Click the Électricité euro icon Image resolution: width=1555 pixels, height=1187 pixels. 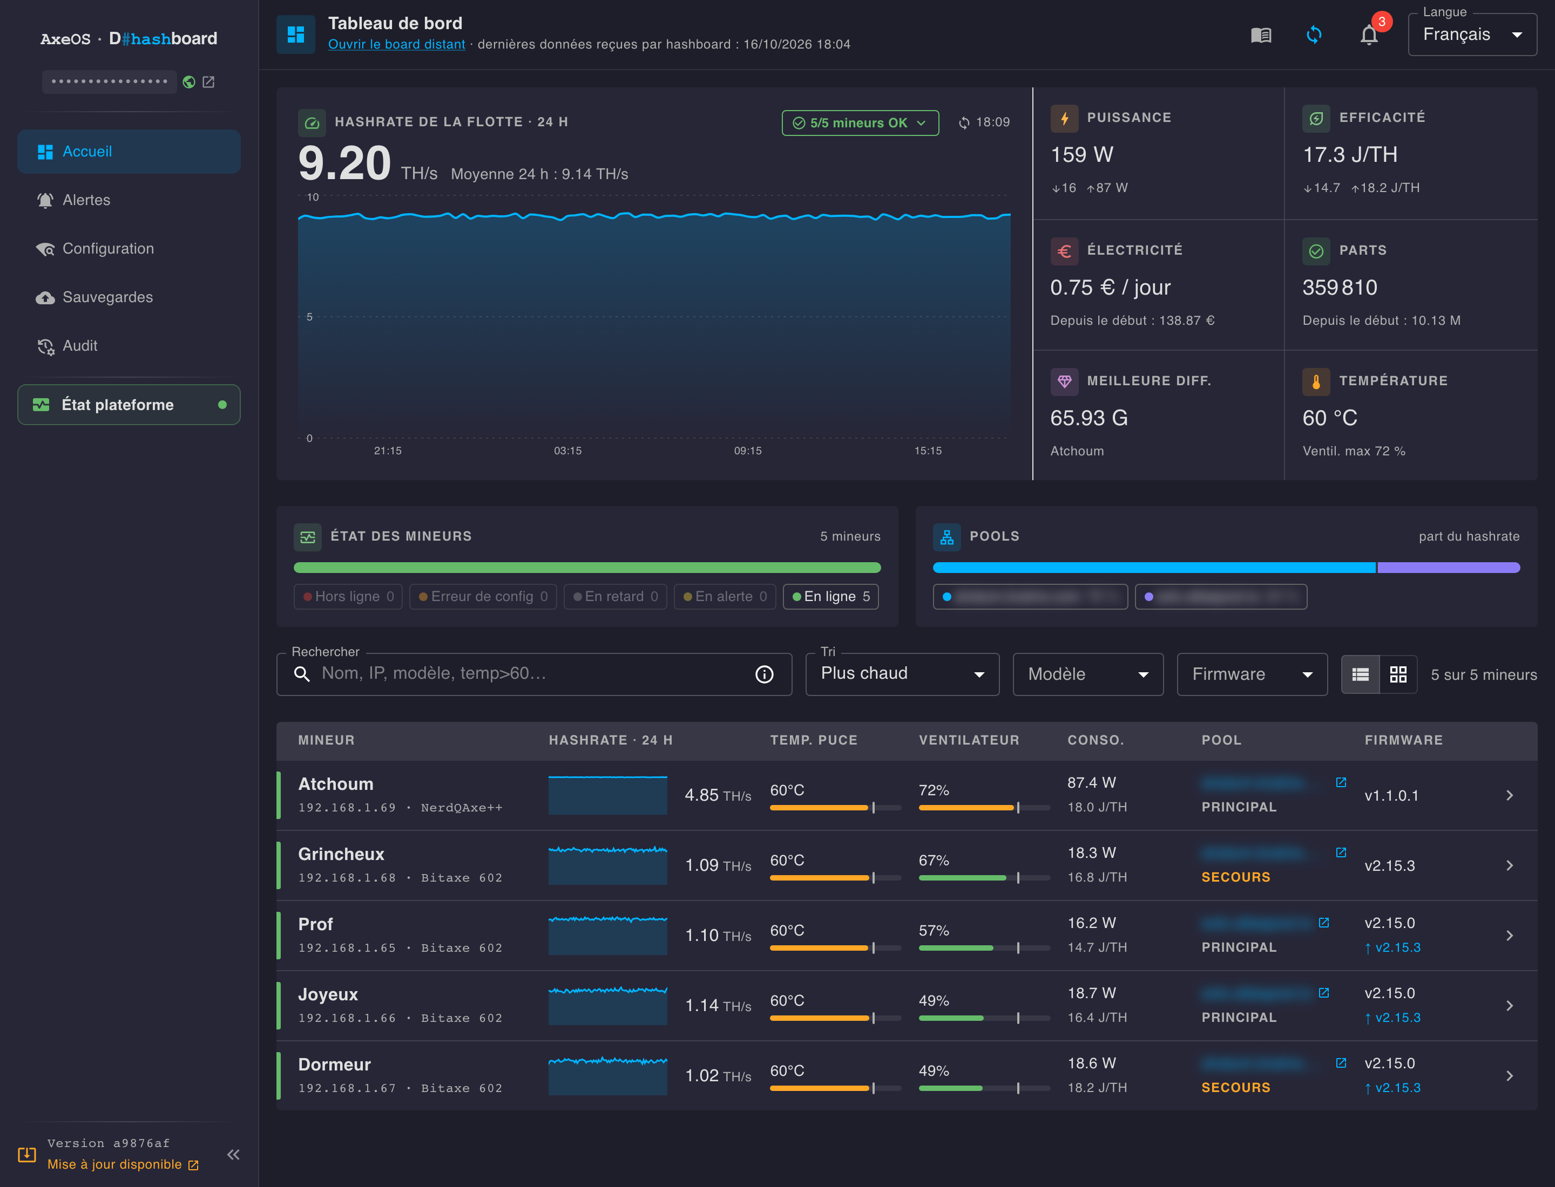[1064, 251]
